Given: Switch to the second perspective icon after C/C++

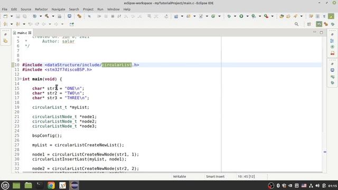Looking at the screenshot, I should coord(326,24).
